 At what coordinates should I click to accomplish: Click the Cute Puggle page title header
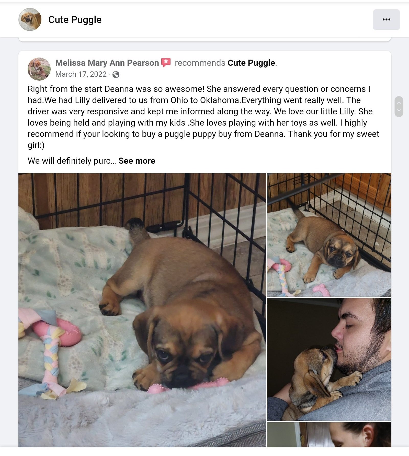pos(75,20)
